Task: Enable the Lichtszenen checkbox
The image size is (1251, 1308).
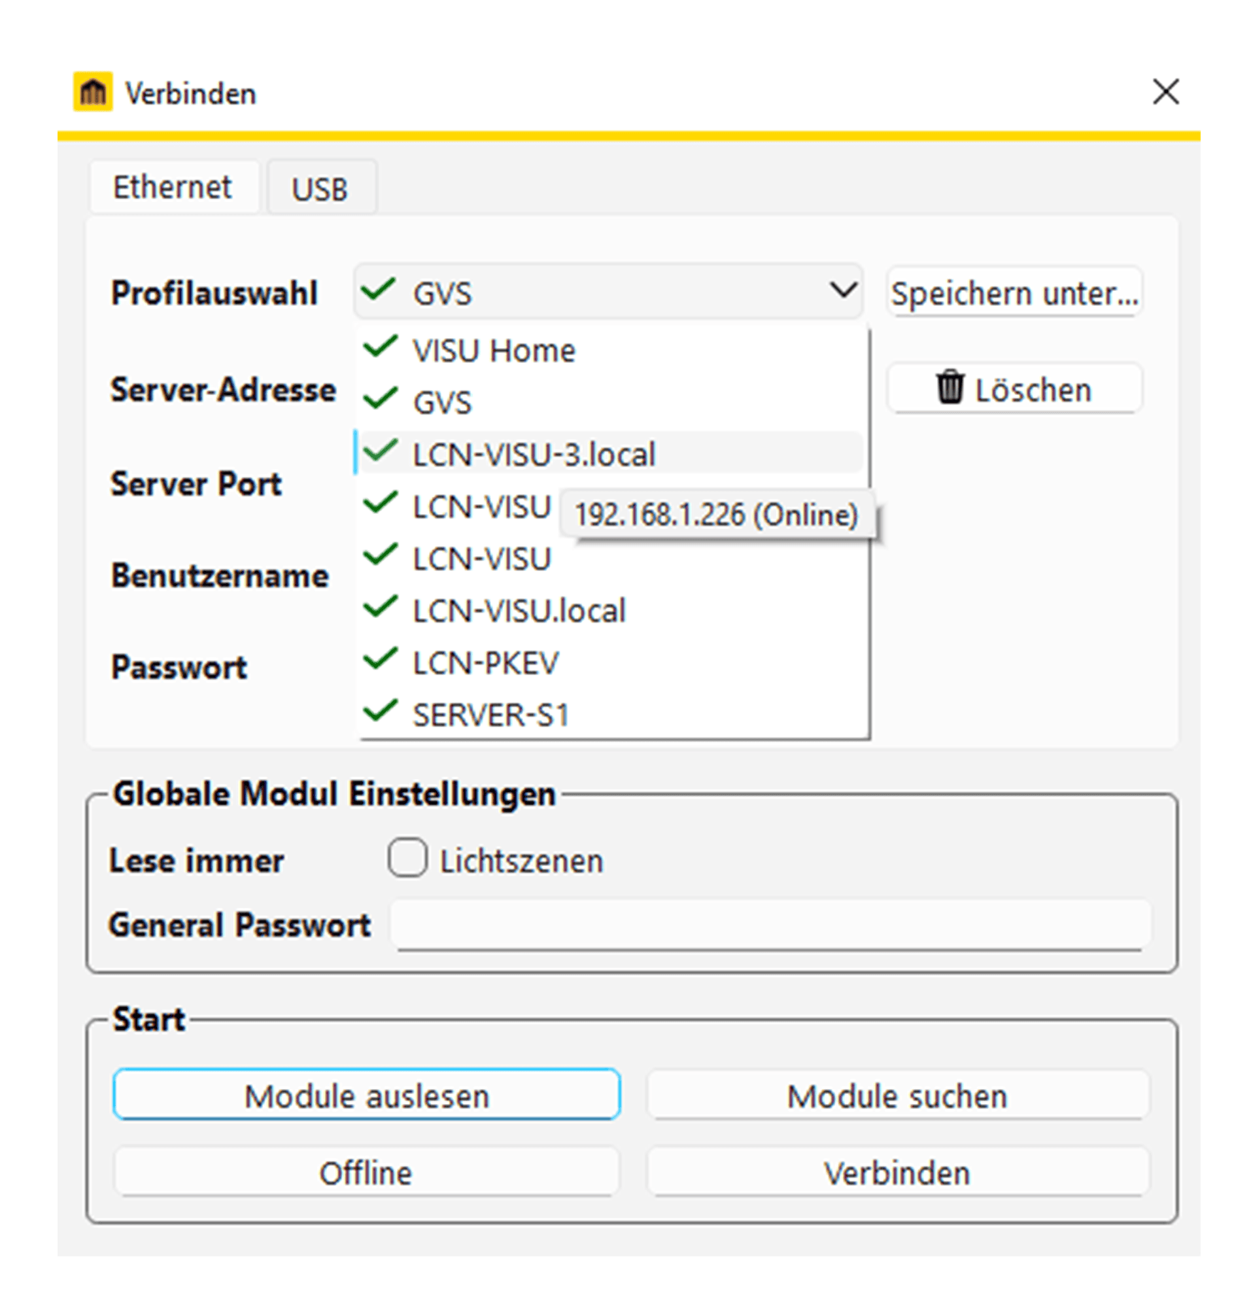Action: tap(407, 857)
